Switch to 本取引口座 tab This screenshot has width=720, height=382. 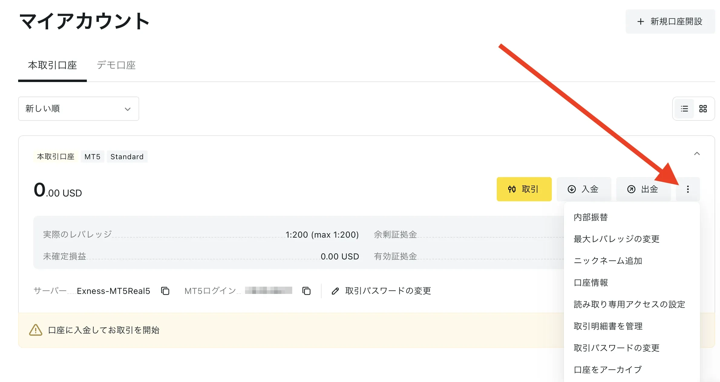click(52, 65)
